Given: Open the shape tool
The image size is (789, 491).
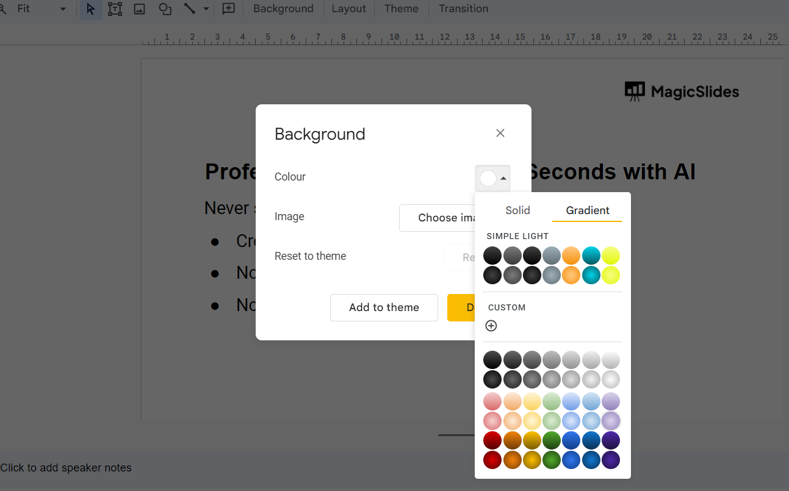Looking at the screenshot, I should (x=165, y=9).
